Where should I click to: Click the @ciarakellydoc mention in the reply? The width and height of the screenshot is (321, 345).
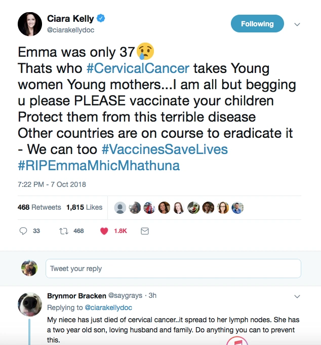[x=108, y=308]
